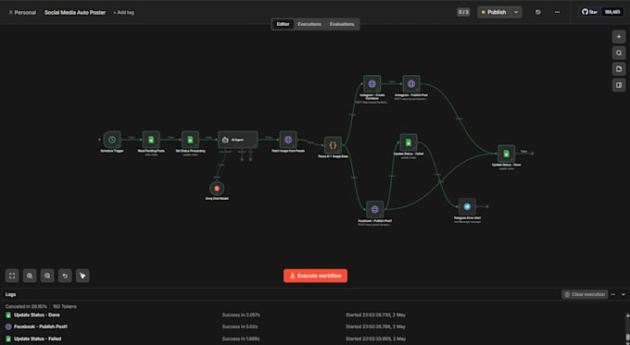The height and width of the screenshot is (345, 630).
Task: Click Execute workflow
Action: pyautogui.click(x=315, y=276)
